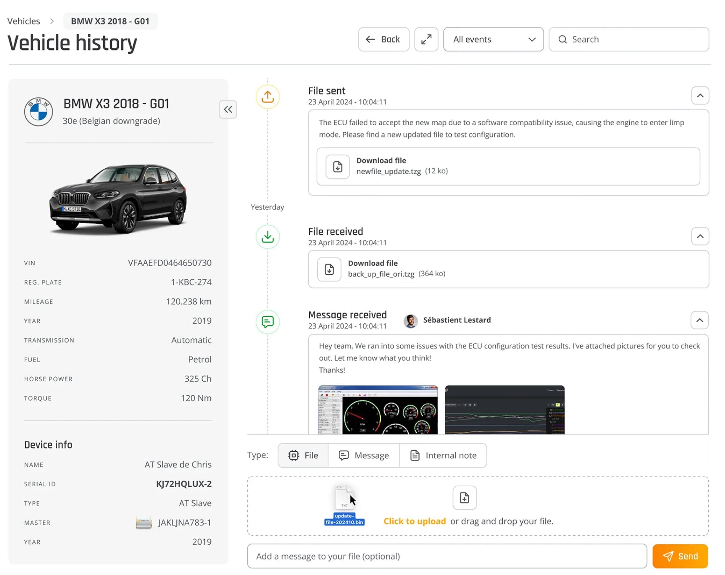Click registration plate 1-KBC-274
The width and height of the screenshot is (725, 575).
[x=191, y=282]
